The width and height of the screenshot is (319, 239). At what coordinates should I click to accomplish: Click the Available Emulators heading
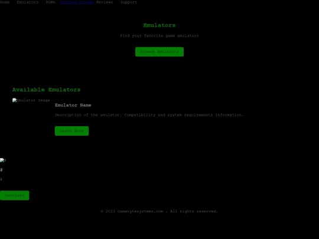point(47,90)
